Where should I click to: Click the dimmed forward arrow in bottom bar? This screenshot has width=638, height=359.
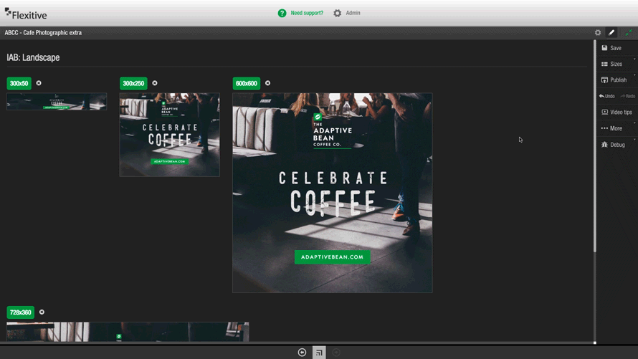click(336, 353)
